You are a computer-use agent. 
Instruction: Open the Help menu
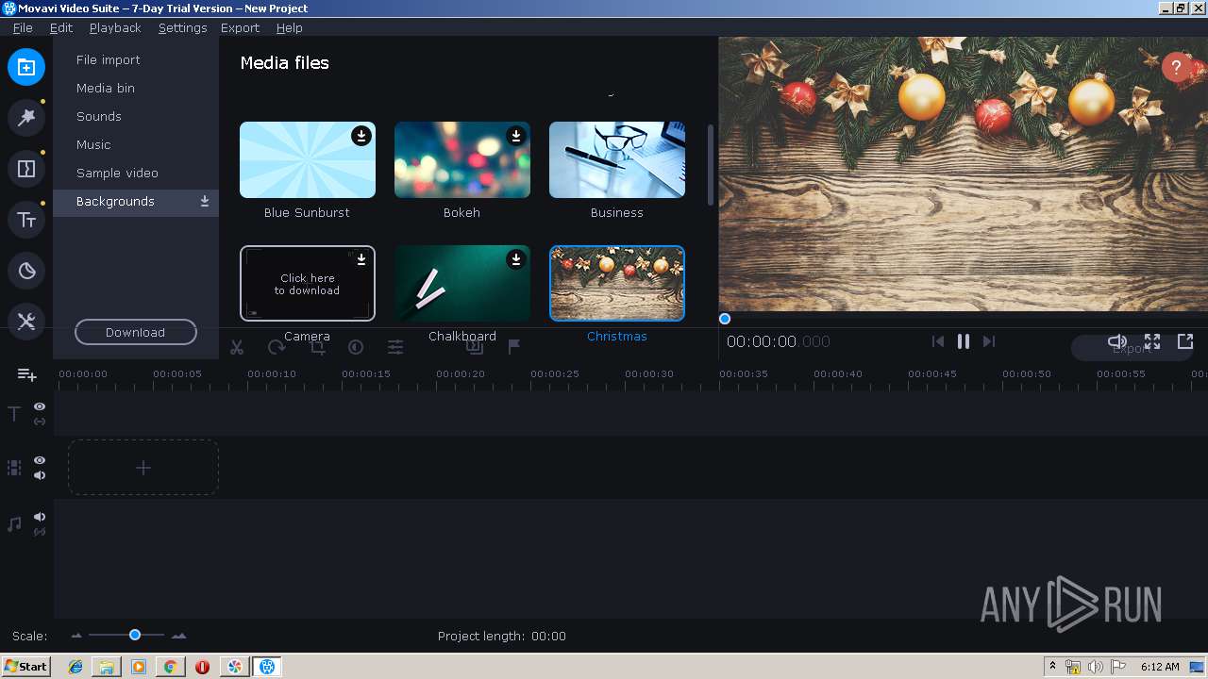coord(289,27)
